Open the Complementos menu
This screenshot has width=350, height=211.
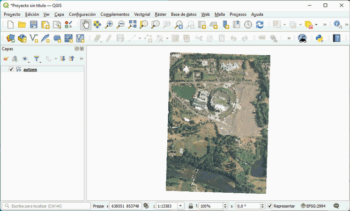(115, 14)
